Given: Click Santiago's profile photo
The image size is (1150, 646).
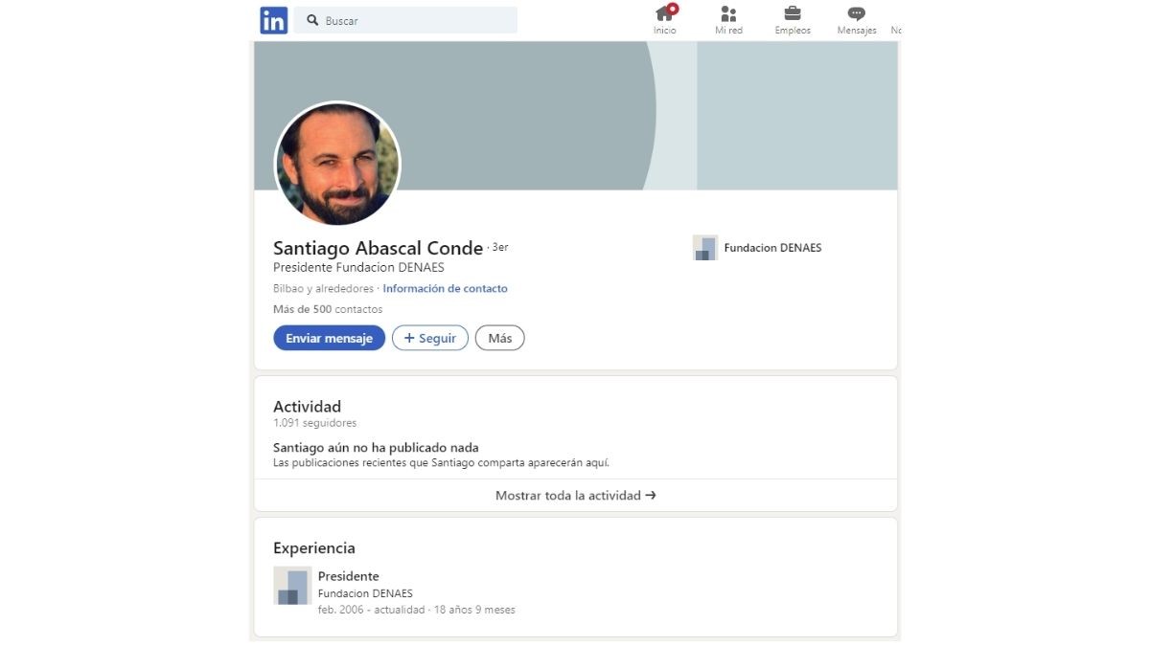Looking at the screenshot, I should point(337,165).
